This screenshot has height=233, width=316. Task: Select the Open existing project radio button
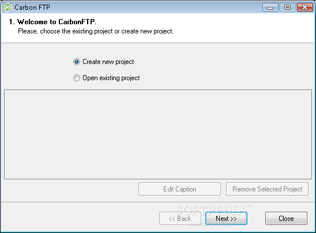click(77, 78)
